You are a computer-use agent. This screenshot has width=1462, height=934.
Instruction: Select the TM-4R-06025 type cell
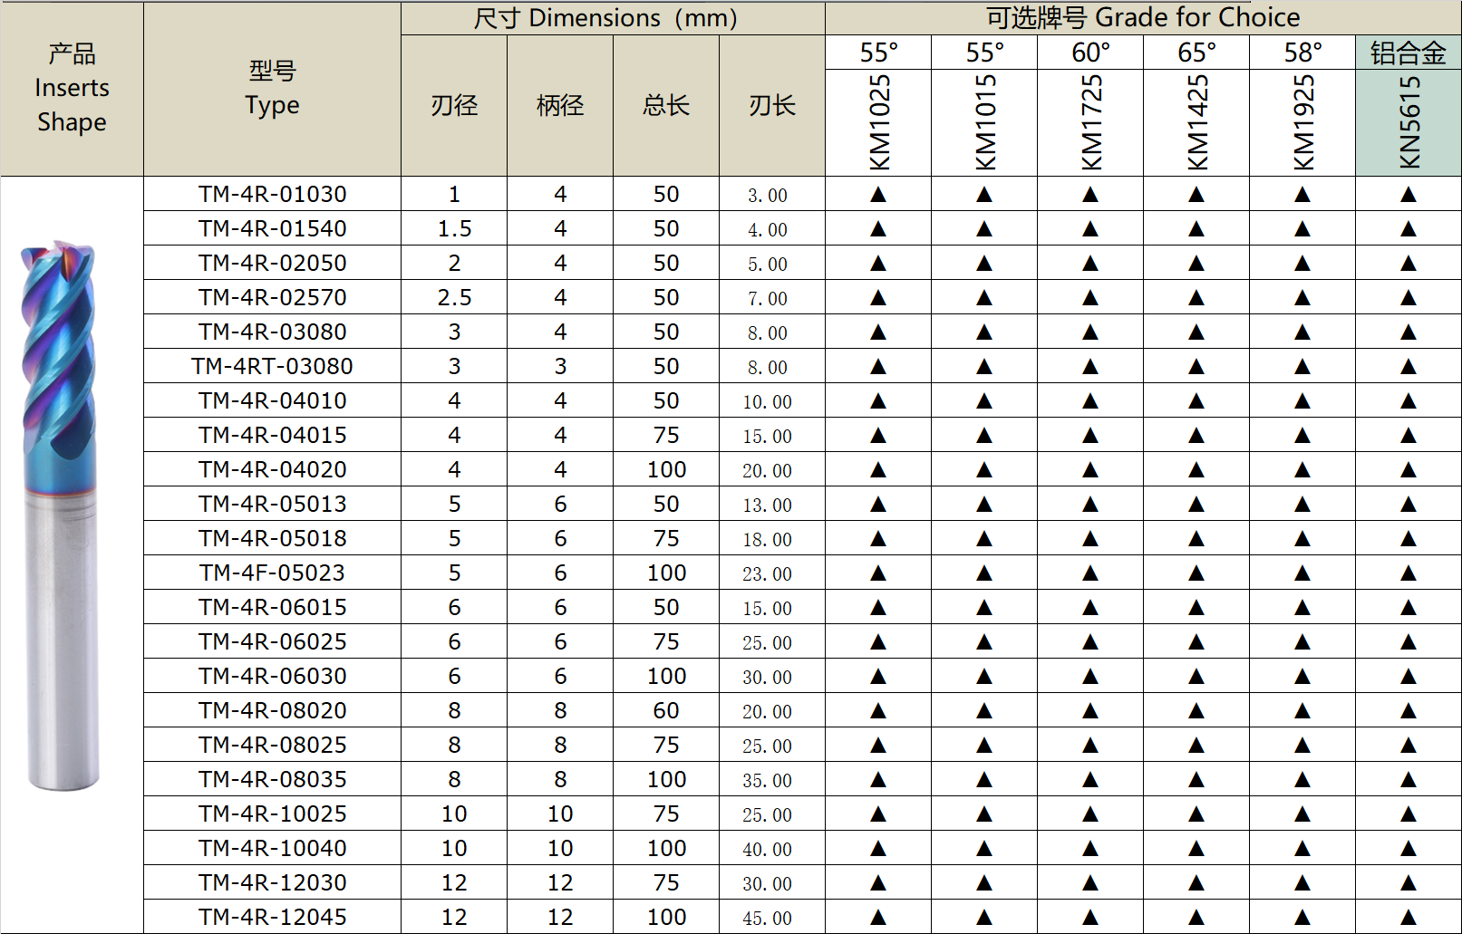click(272, 641)
